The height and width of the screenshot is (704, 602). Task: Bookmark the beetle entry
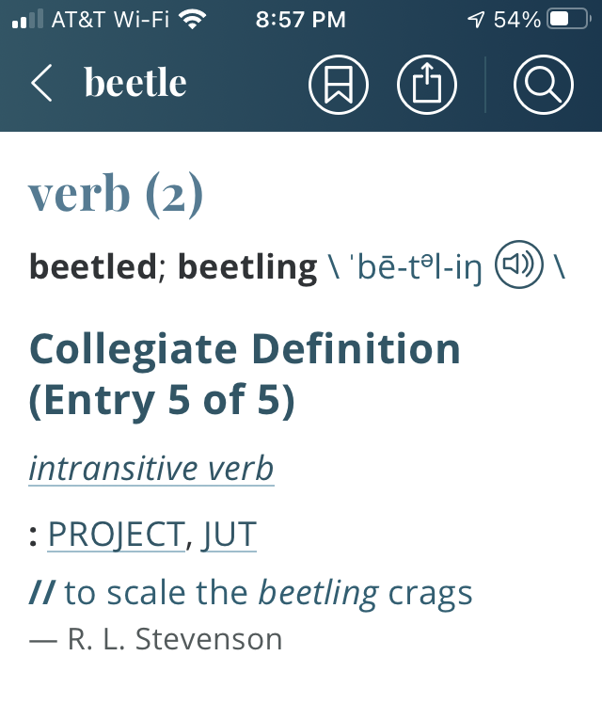339,85
